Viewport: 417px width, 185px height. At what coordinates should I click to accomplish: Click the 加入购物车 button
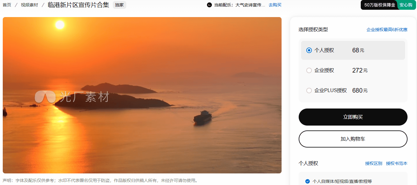[x=353, y=139]
